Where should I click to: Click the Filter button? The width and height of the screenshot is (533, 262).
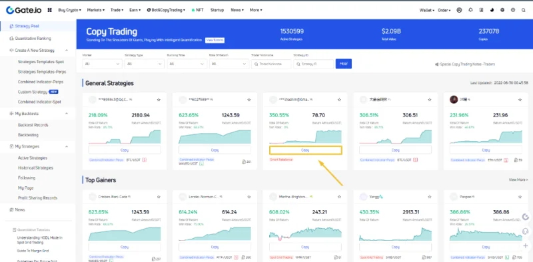[x=344, y=64]
